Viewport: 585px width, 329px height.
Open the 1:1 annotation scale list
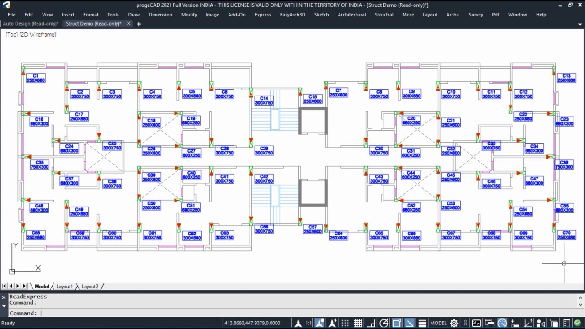(x=308, y=323)
